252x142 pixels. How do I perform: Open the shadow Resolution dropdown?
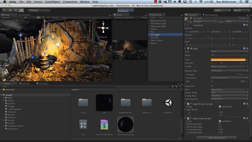pos(230,78)
